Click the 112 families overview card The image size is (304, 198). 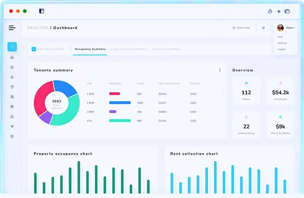(246, 91)
